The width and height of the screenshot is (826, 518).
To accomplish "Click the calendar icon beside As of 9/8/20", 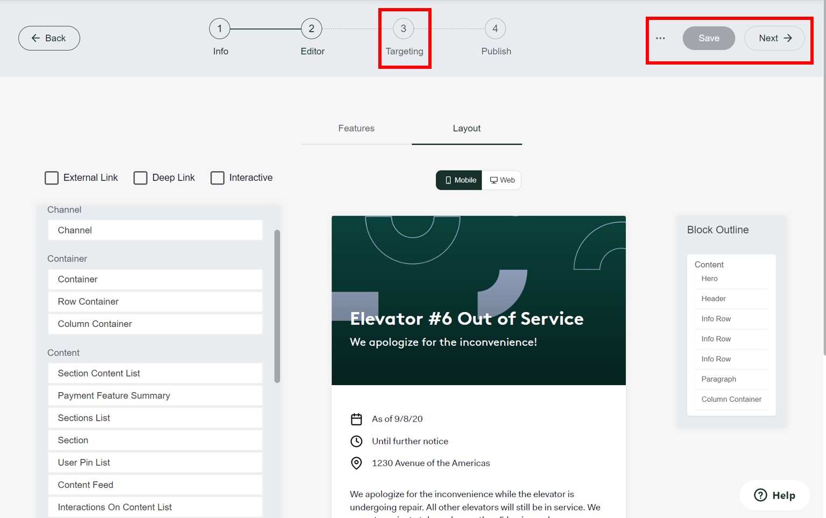I will coord(356,419).
